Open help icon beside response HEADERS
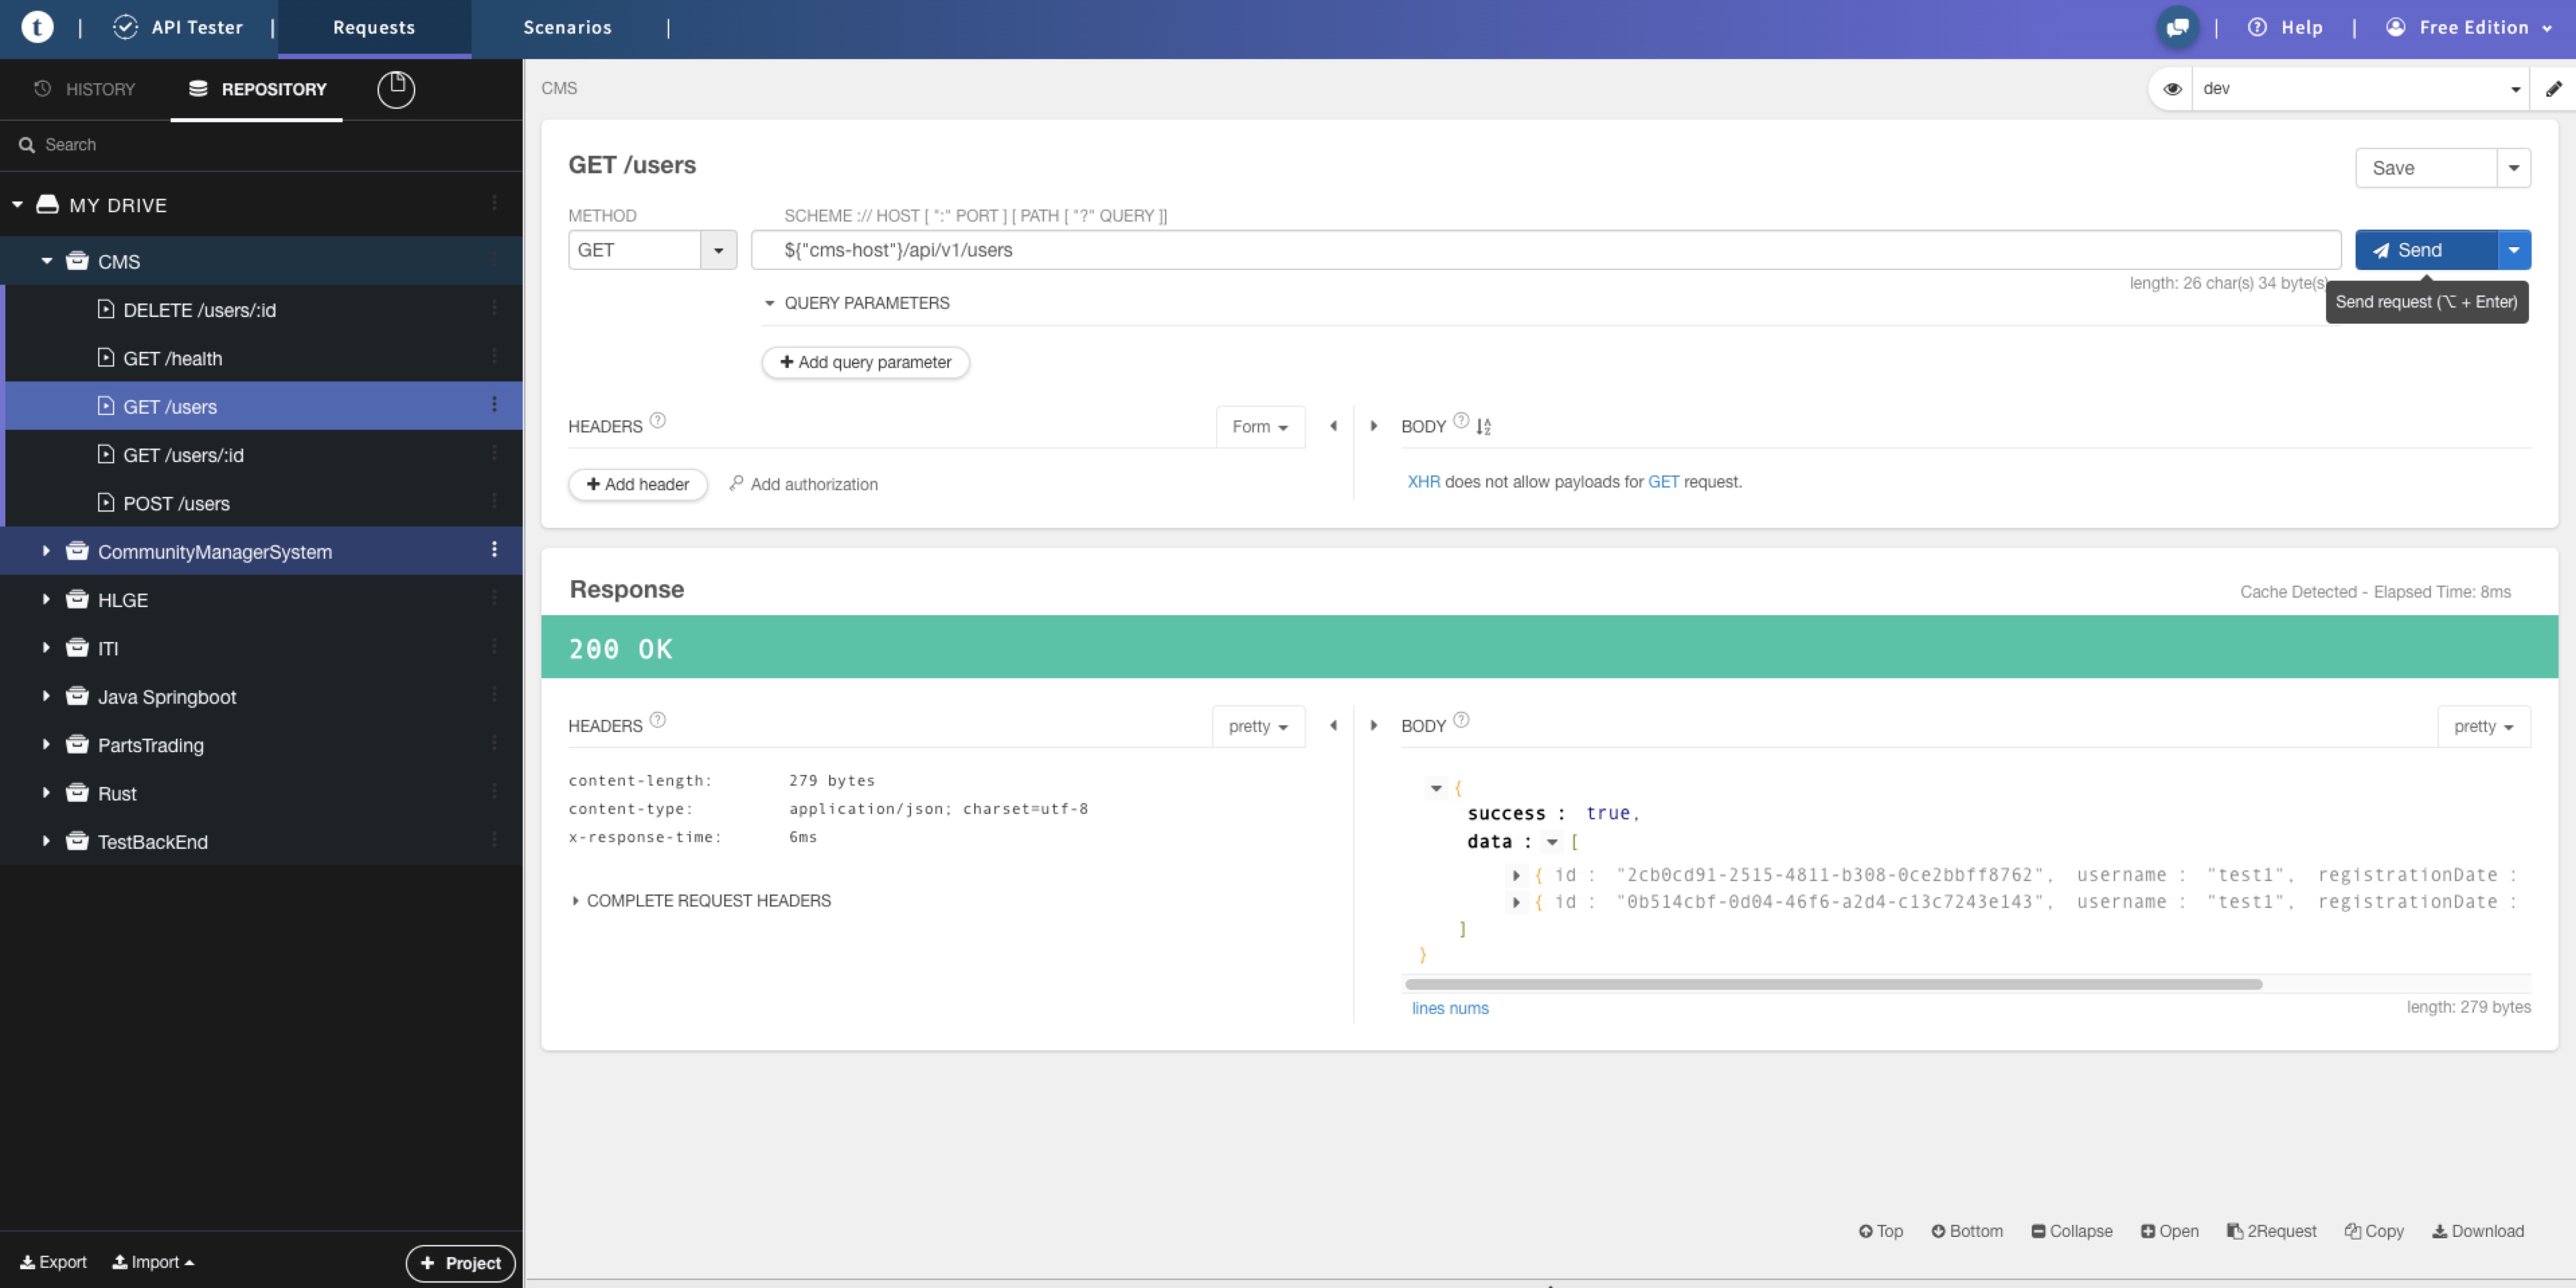 pos(657,721)
